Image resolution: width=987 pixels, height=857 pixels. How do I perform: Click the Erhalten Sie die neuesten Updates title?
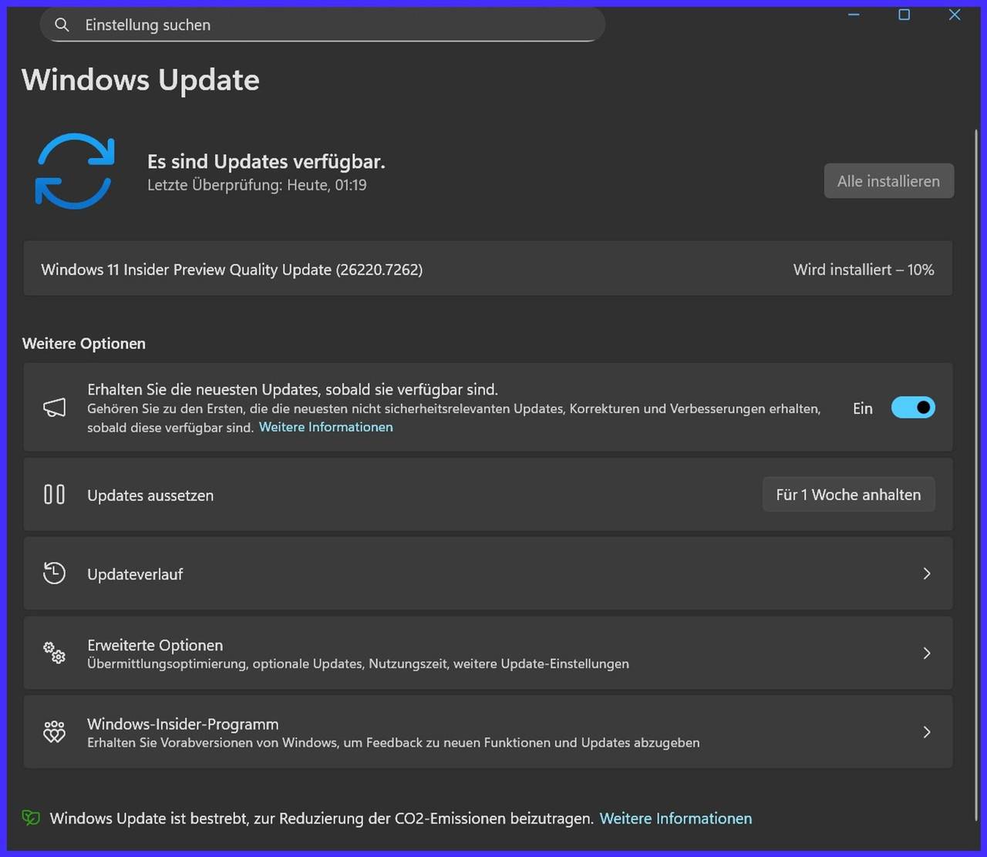(x=292, y=389)
